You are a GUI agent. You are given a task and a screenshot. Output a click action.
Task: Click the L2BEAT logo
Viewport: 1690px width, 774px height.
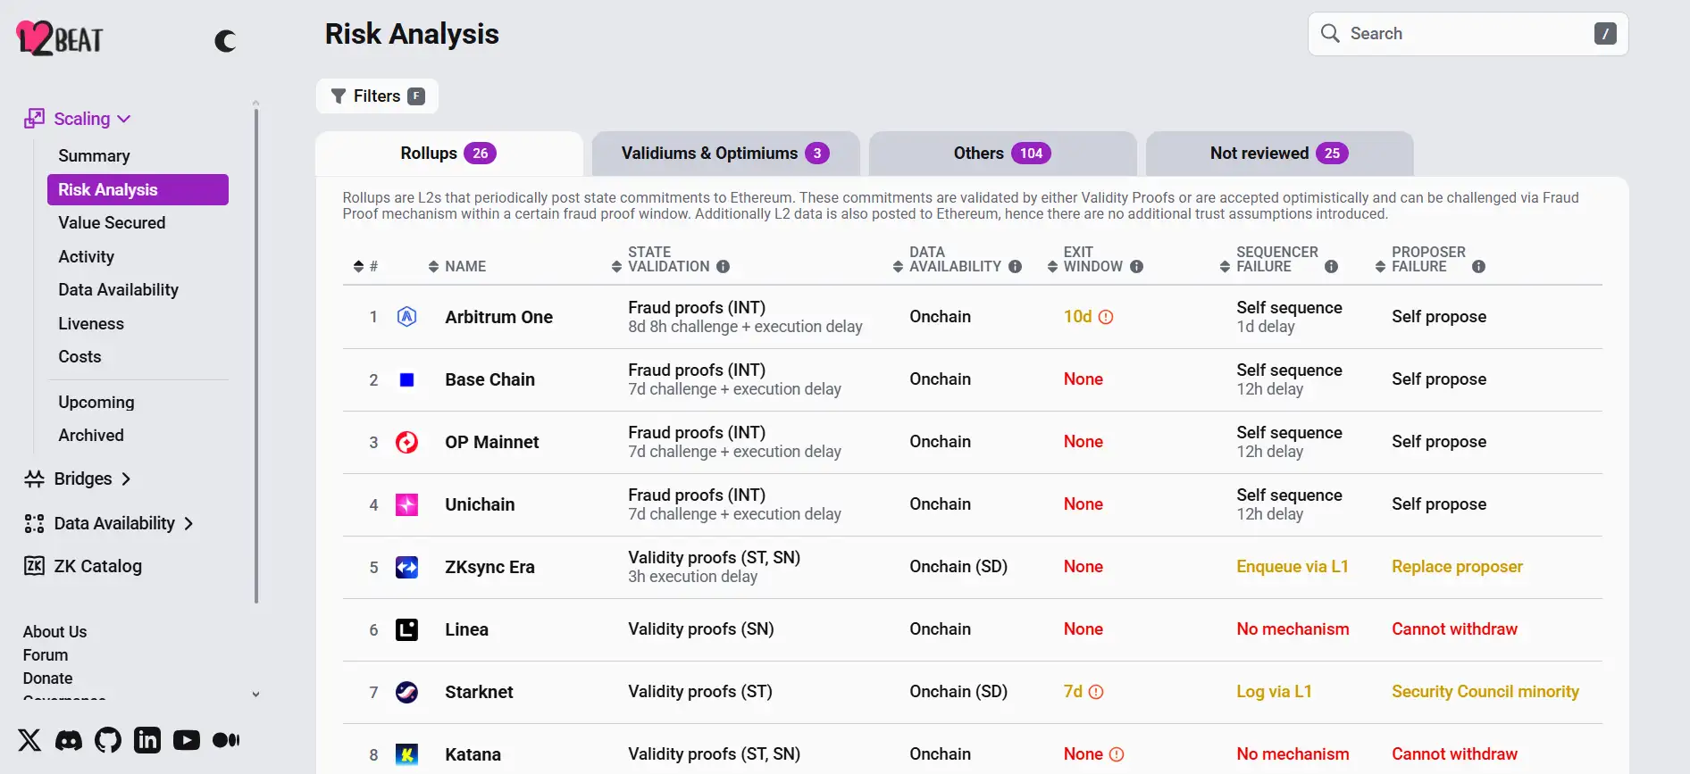pos(60,38)
